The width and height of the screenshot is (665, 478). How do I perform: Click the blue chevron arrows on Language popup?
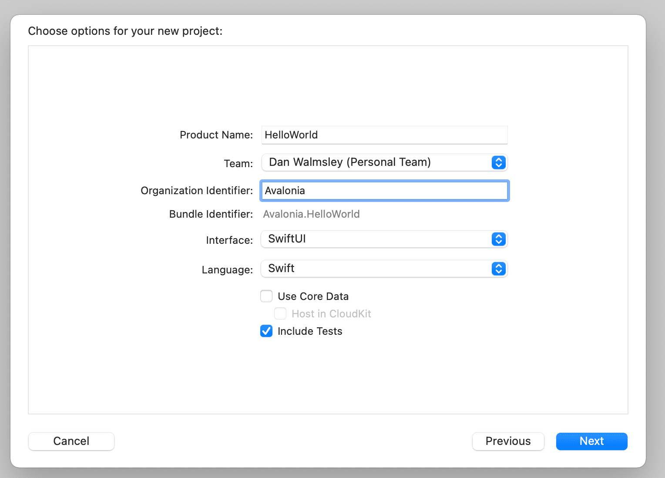pyautogui.click(x=498, y=269)
